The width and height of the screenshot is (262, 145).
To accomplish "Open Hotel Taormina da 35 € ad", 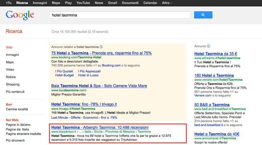I will pos(216,54).
